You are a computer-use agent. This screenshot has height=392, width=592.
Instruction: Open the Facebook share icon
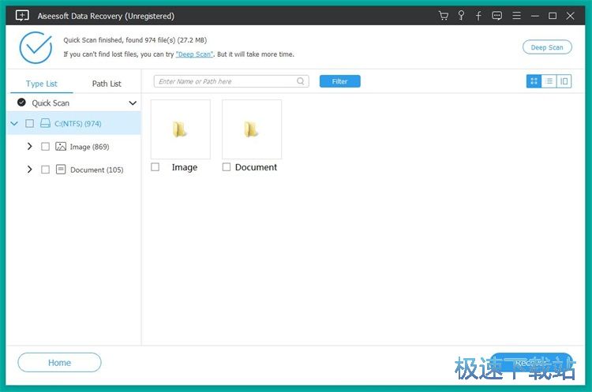(x=478, y=16)
